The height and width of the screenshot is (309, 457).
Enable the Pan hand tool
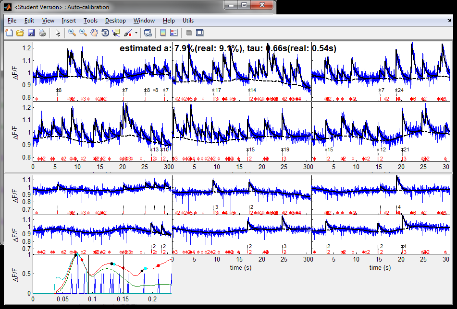click(x=94, y=33)
